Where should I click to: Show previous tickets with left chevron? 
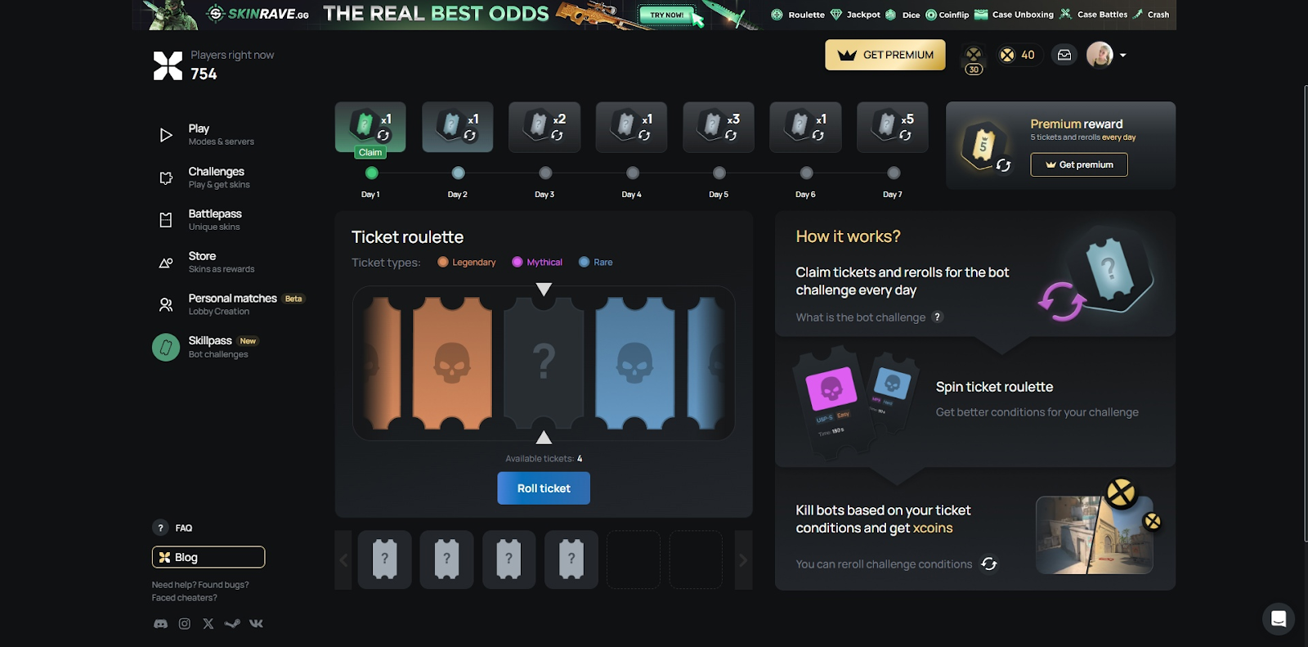343,560
